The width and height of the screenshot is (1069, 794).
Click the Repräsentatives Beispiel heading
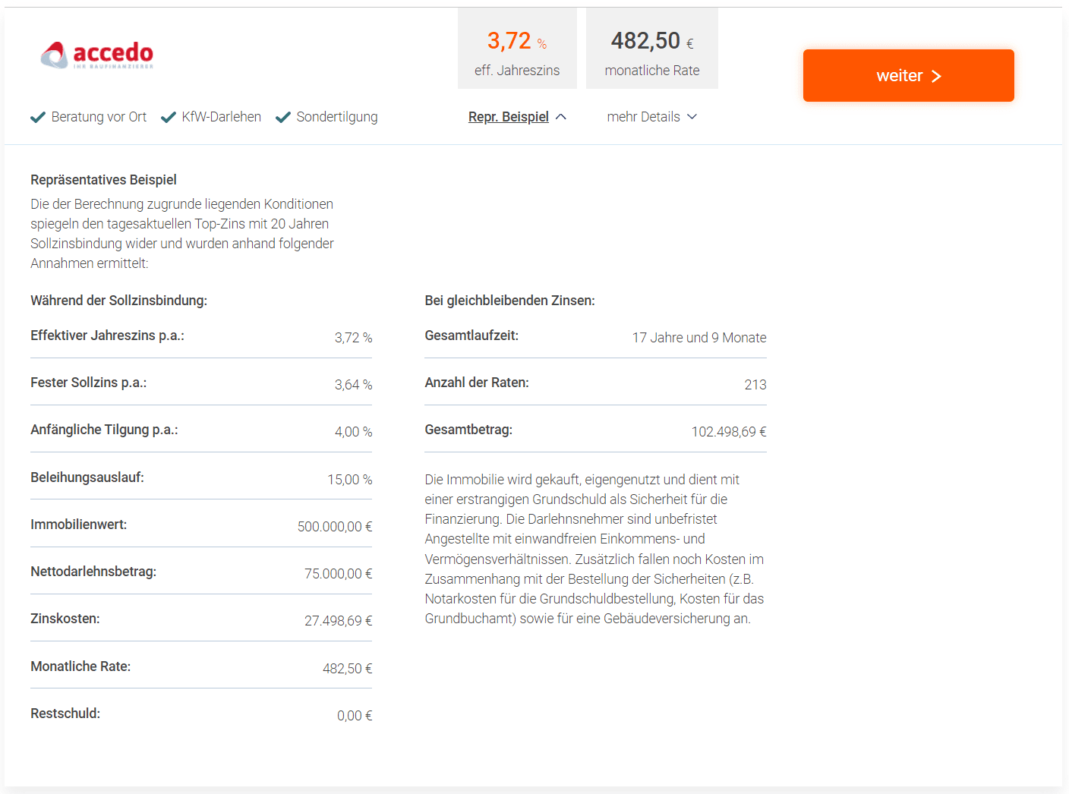[x=103, y=180]
